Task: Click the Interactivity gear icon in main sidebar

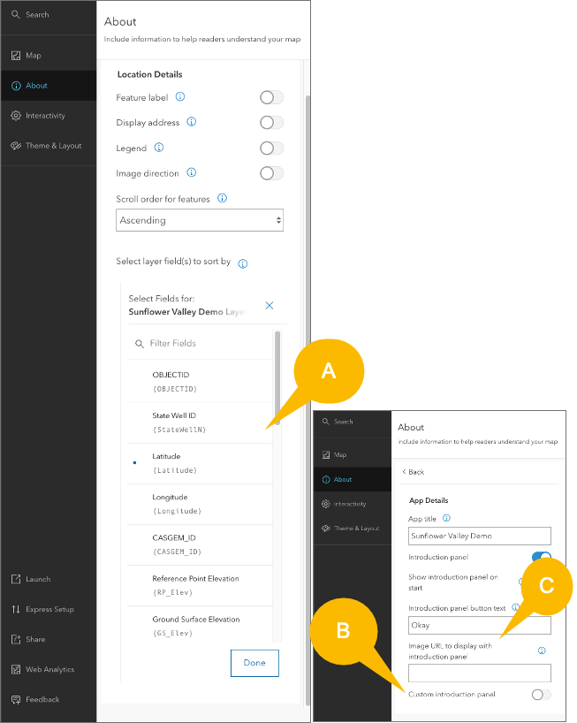Action: (x=16, y=115)
